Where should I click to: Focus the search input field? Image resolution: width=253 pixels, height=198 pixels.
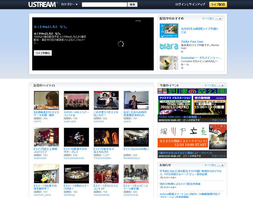coord(104,4)
